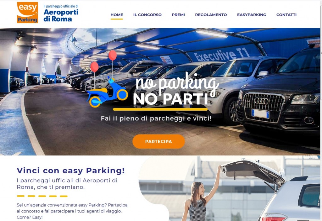
Task: Click the Executive T1 sign on the canopy
Action: click(221, 55)
